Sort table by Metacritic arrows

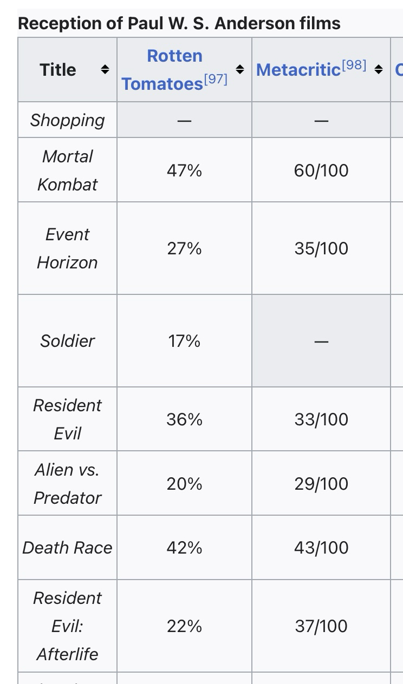point(379,69)
